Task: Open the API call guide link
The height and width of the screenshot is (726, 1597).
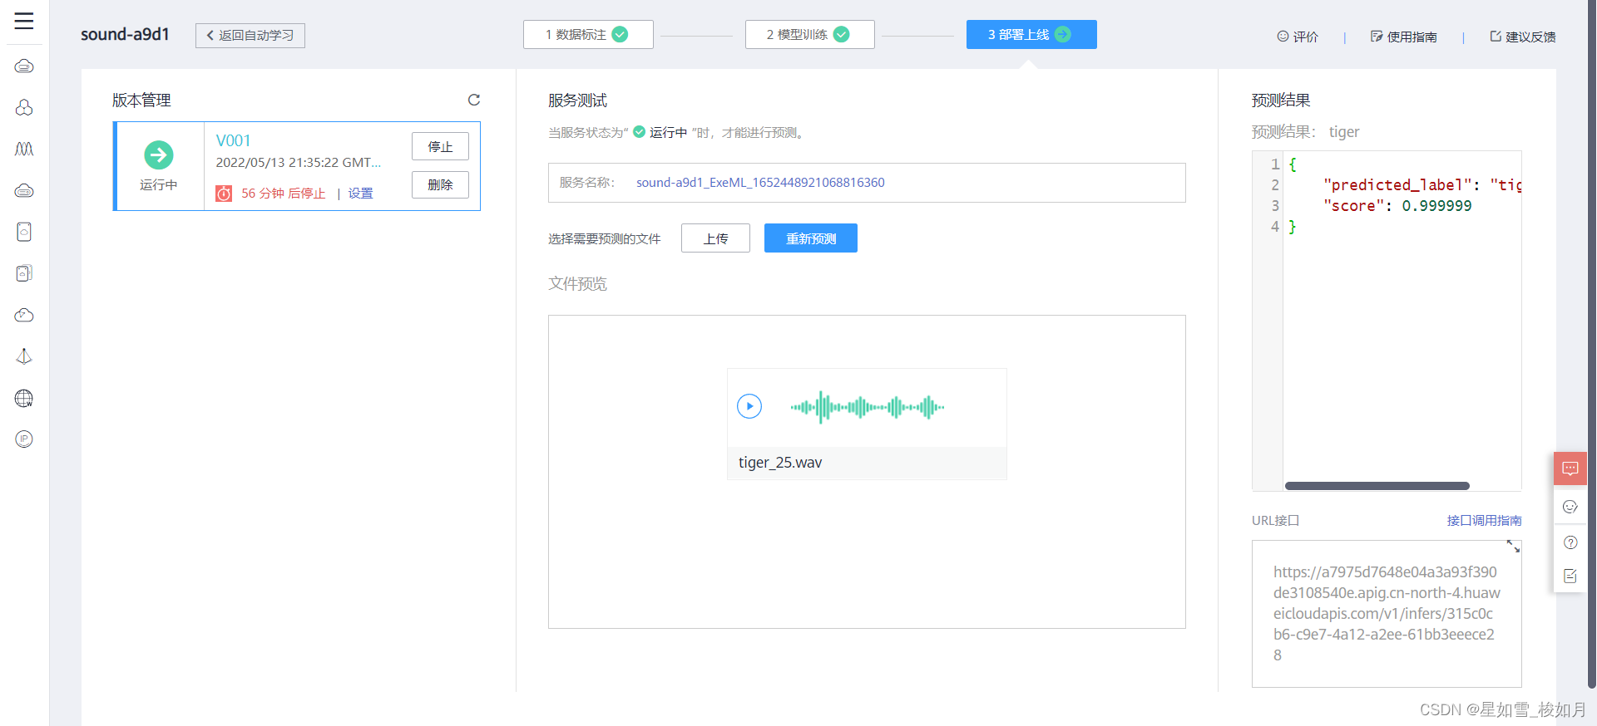Action: (1484, 521)
